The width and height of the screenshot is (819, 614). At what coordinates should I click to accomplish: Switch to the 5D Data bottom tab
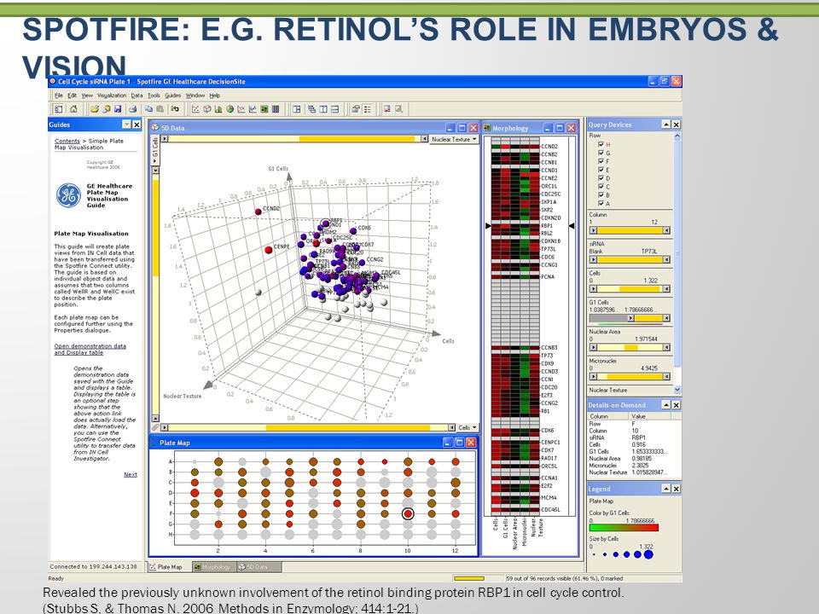258,567
